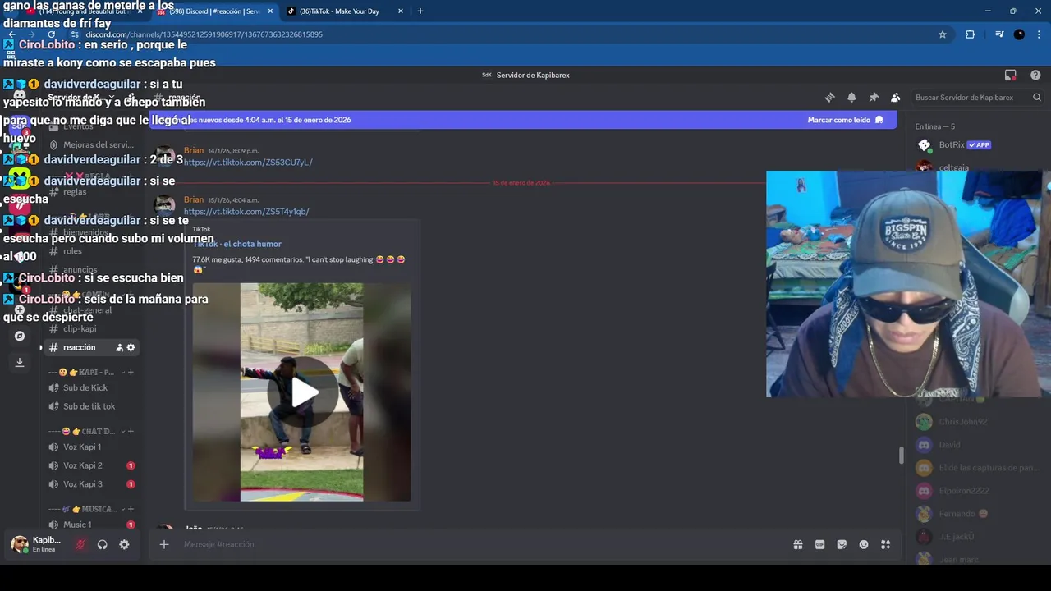Open Brian's avatar on 15/1/26 message
This screenshot has width=1051, height=591.
pos(165,205)
